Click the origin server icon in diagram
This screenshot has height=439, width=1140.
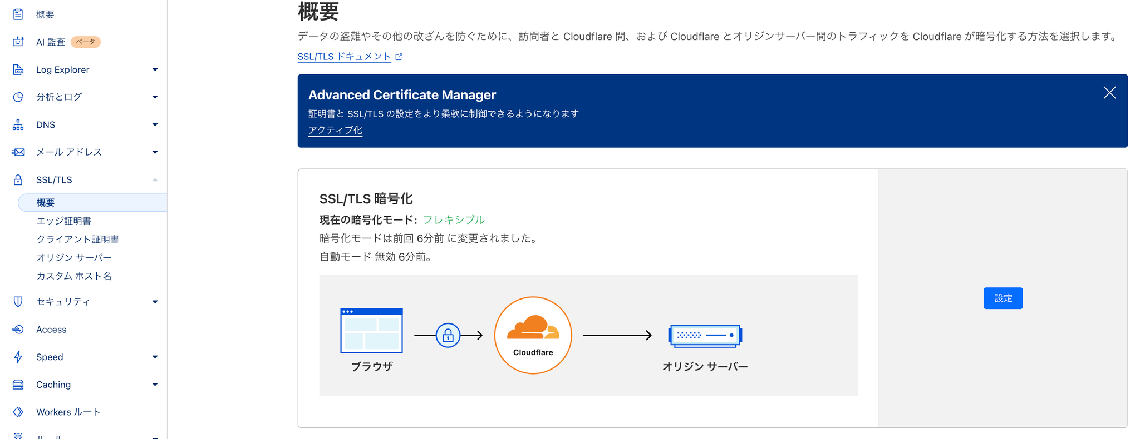pos(705,336)
